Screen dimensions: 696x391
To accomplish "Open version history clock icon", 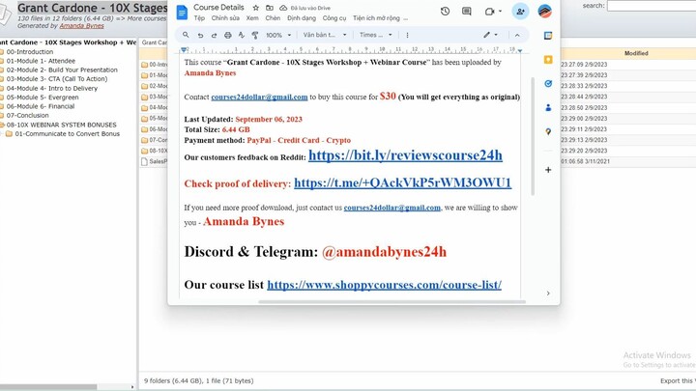I will [445, 12].
